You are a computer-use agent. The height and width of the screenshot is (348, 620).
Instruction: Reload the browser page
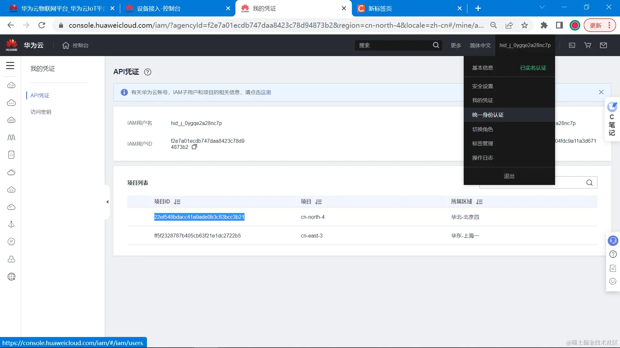42,25
